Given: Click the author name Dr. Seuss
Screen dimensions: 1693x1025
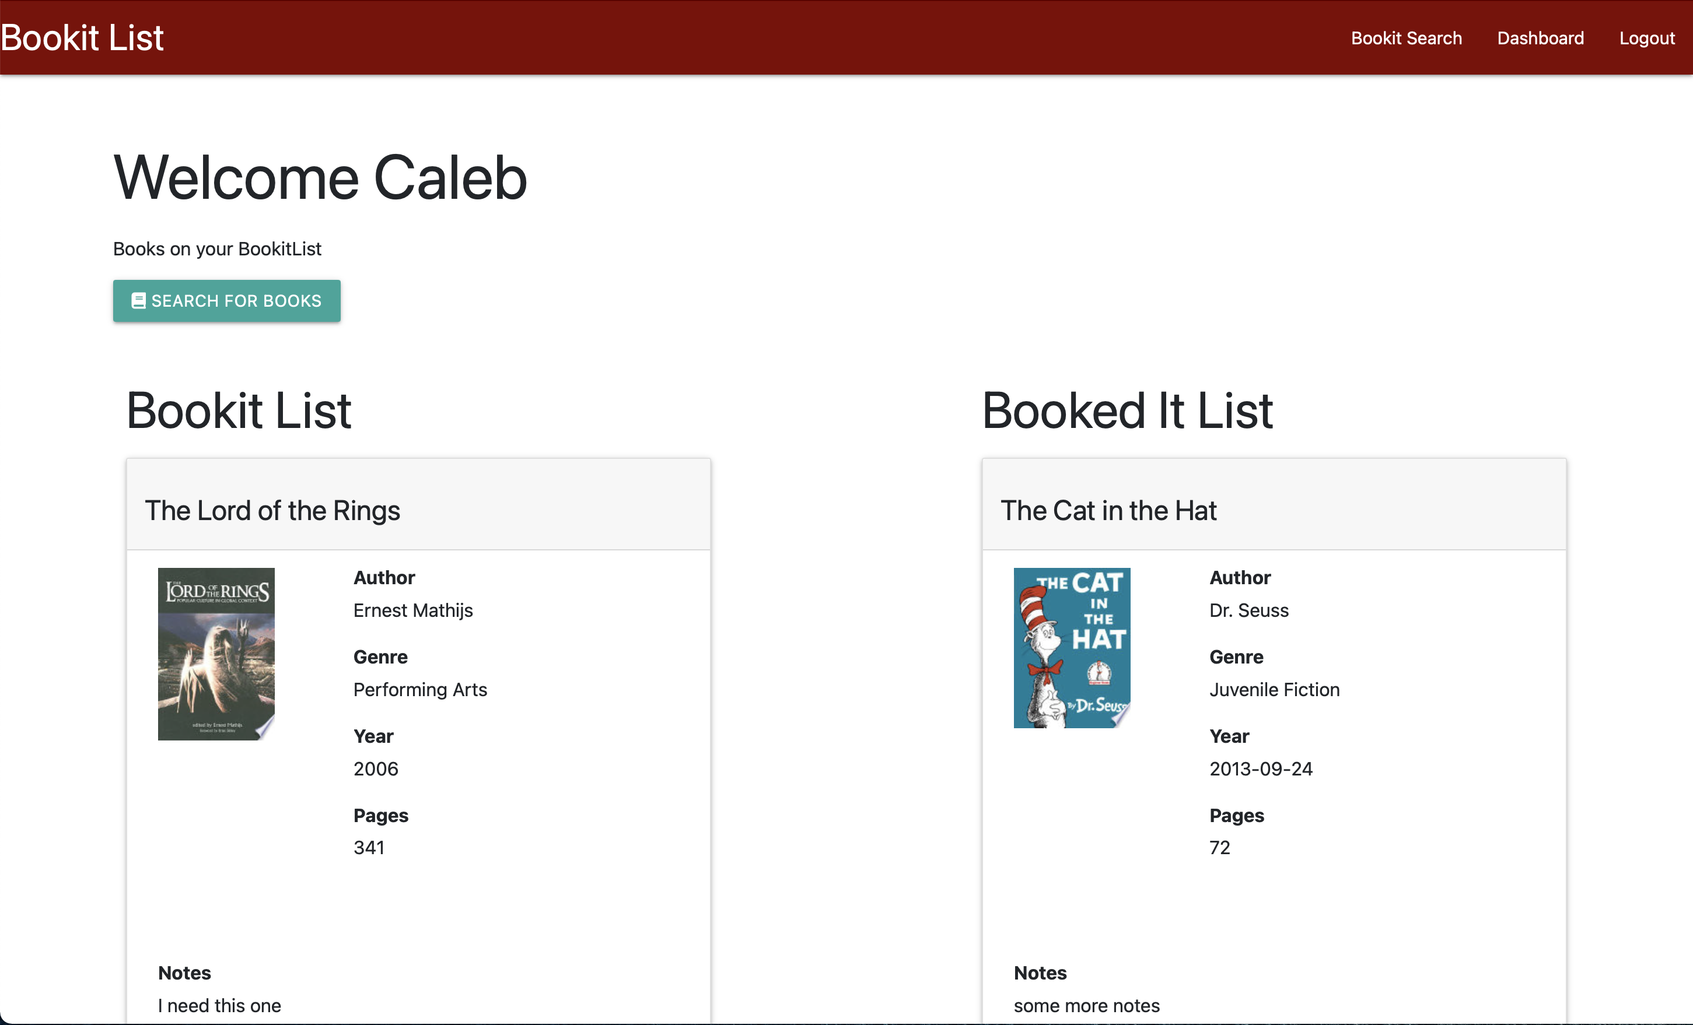Looking at the screenshot, I should [x=1248, y=610].
